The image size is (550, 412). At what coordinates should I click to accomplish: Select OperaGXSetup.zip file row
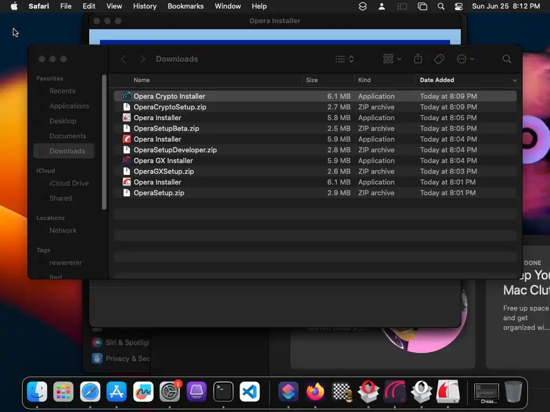click(x=315, y=171)
